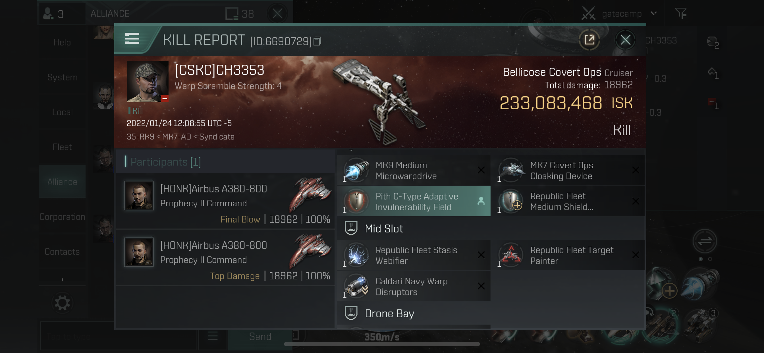This screenshot has height=353, width=764.
Task: Select the Mid Slot section shield icon
Action: [x=350, y=228]
